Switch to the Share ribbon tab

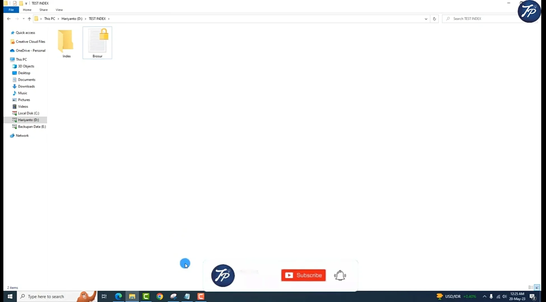point(43,10)
